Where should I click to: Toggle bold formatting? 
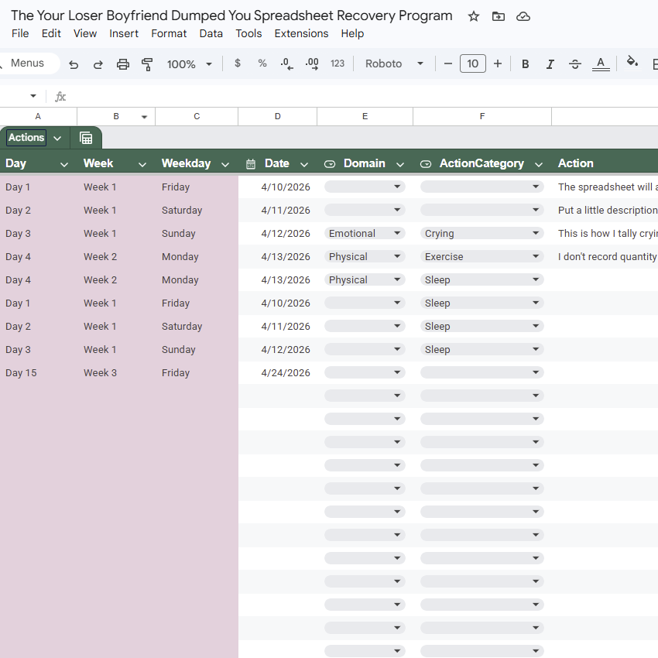[x=525, y=63]
